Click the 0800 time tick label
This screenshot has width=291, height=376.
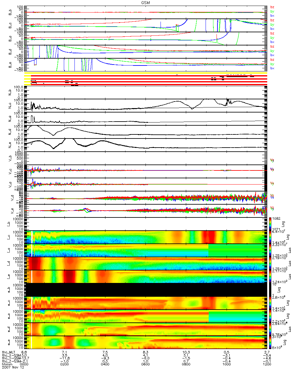[186, 365]
